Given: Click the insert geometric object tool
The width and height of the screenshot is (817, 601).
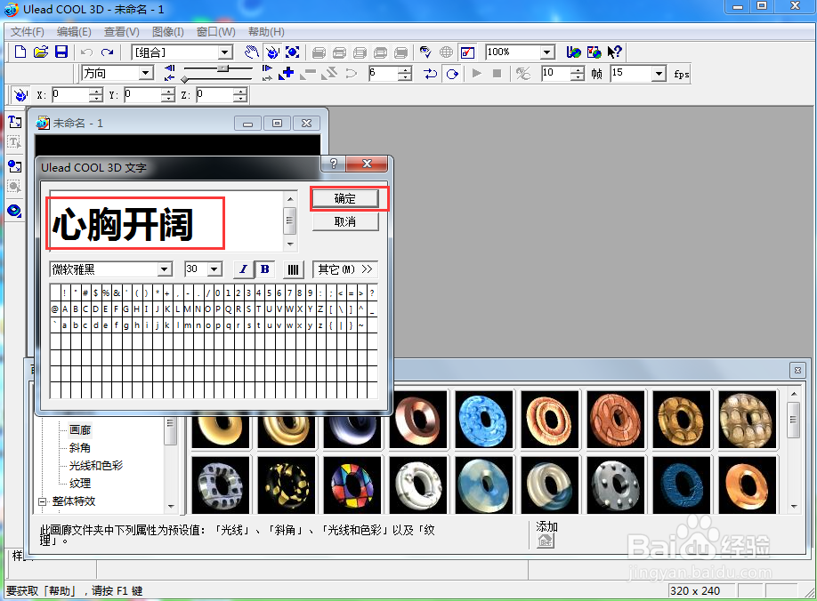Looking at the screenshot, I should [x=14, y=211].
